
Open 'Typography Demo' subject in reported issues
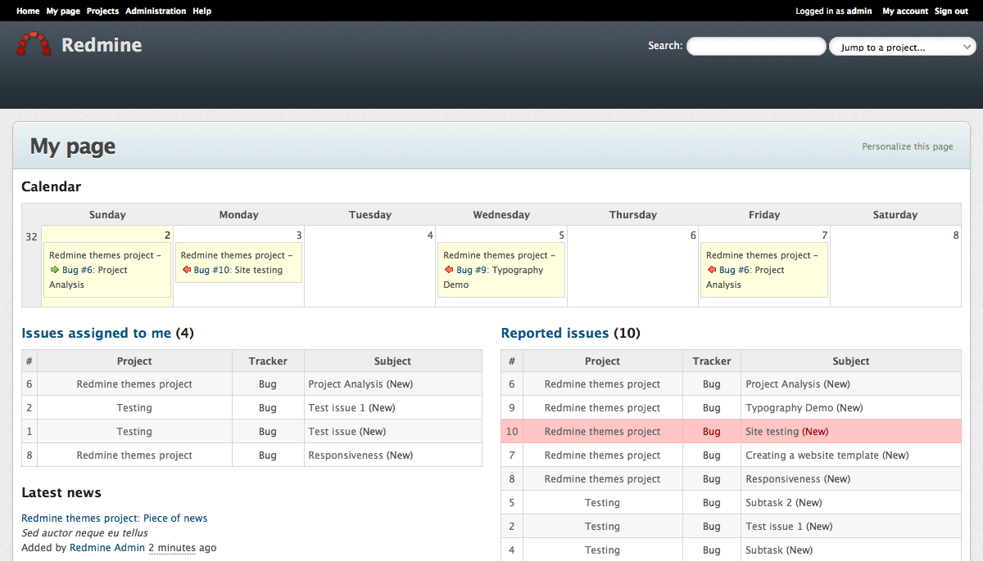789,407
